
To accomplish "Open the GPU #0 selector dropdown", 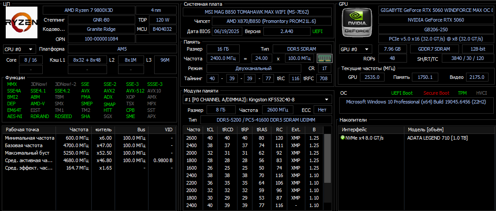I will (x=355, y=49).
